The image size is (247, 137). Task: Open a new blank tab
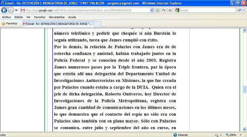(98, 24)
